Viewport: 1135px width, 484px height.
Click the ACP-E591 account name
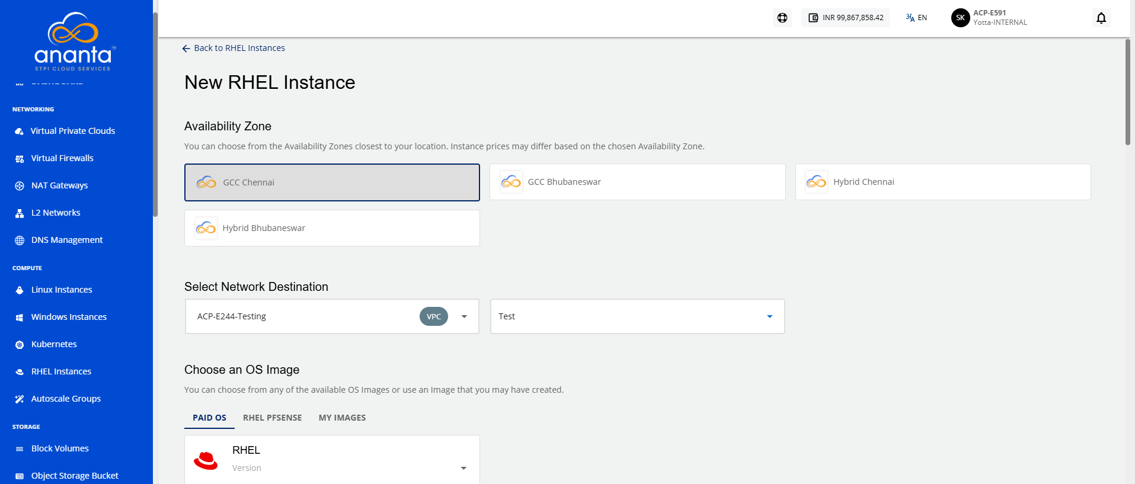(990, 13)
